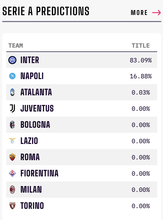The height and width of the screenshot is (220, 163).
Task: Click the Torino bull crest icon
Action: (12, 206)
